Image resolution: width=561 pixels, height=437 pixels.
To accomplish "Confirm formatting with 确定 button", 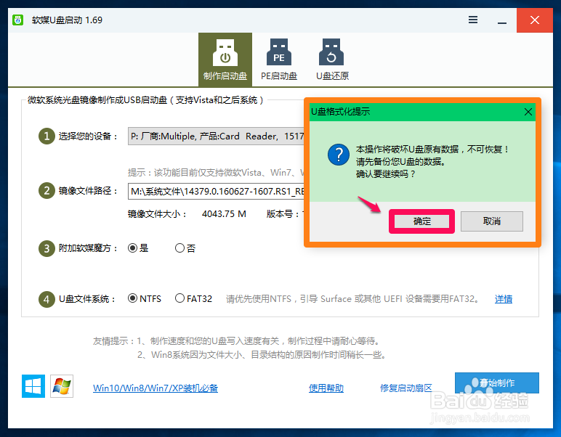I will (421, 221).
